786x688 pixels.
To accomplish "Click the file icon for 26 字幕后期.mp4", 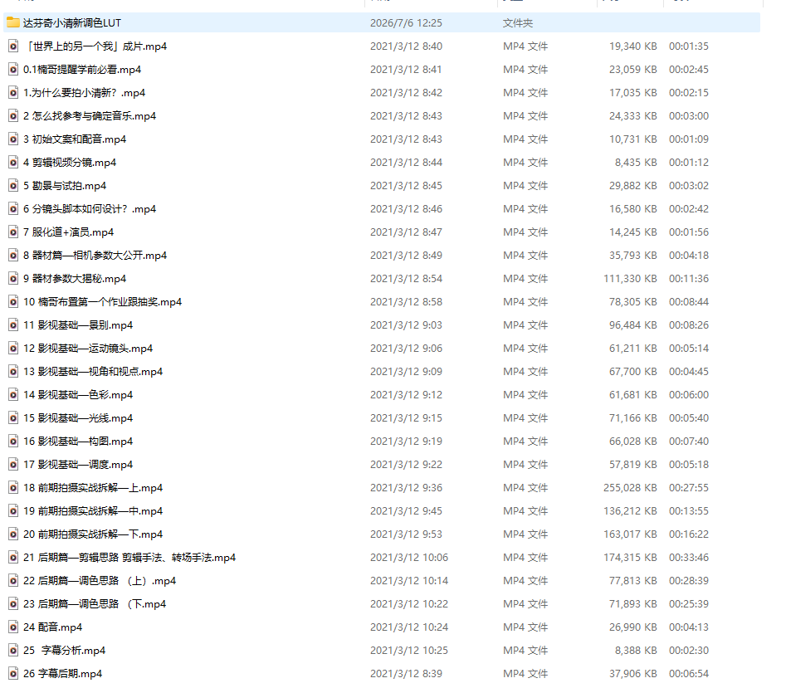I will coord(13,673).
